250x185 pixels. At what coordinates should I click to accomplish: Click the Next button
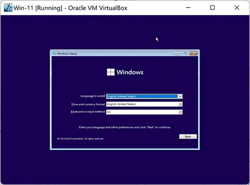tap(188, 136)
